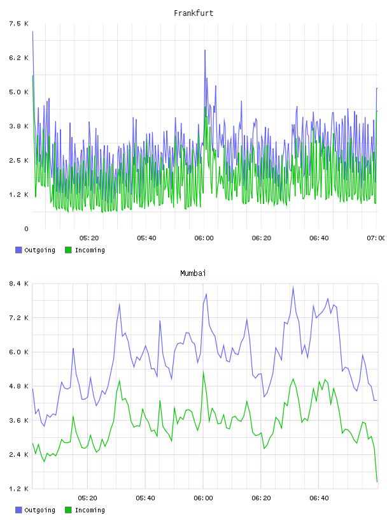Click 2.4 K axis label on Mumbai chart
The height and width of the screenshot is (520, 387).
[x=18, y=454]
